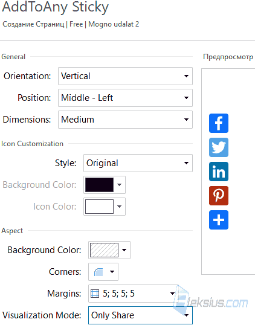Click the margins grid icon

tap(95, 294)
